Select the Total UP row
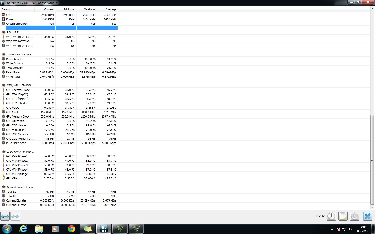 coord(59,196)
